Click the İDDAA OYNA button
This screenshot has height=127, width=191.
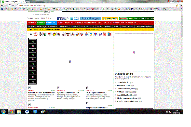pos(110,19)
